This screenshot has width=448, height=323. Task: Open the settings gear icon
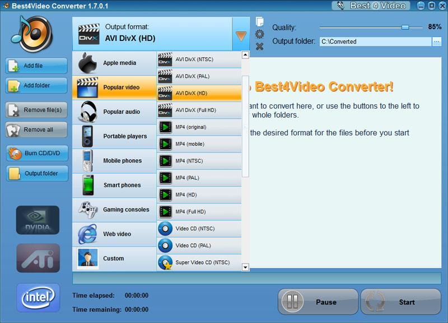pyautogui.click(x=259, y=34)
